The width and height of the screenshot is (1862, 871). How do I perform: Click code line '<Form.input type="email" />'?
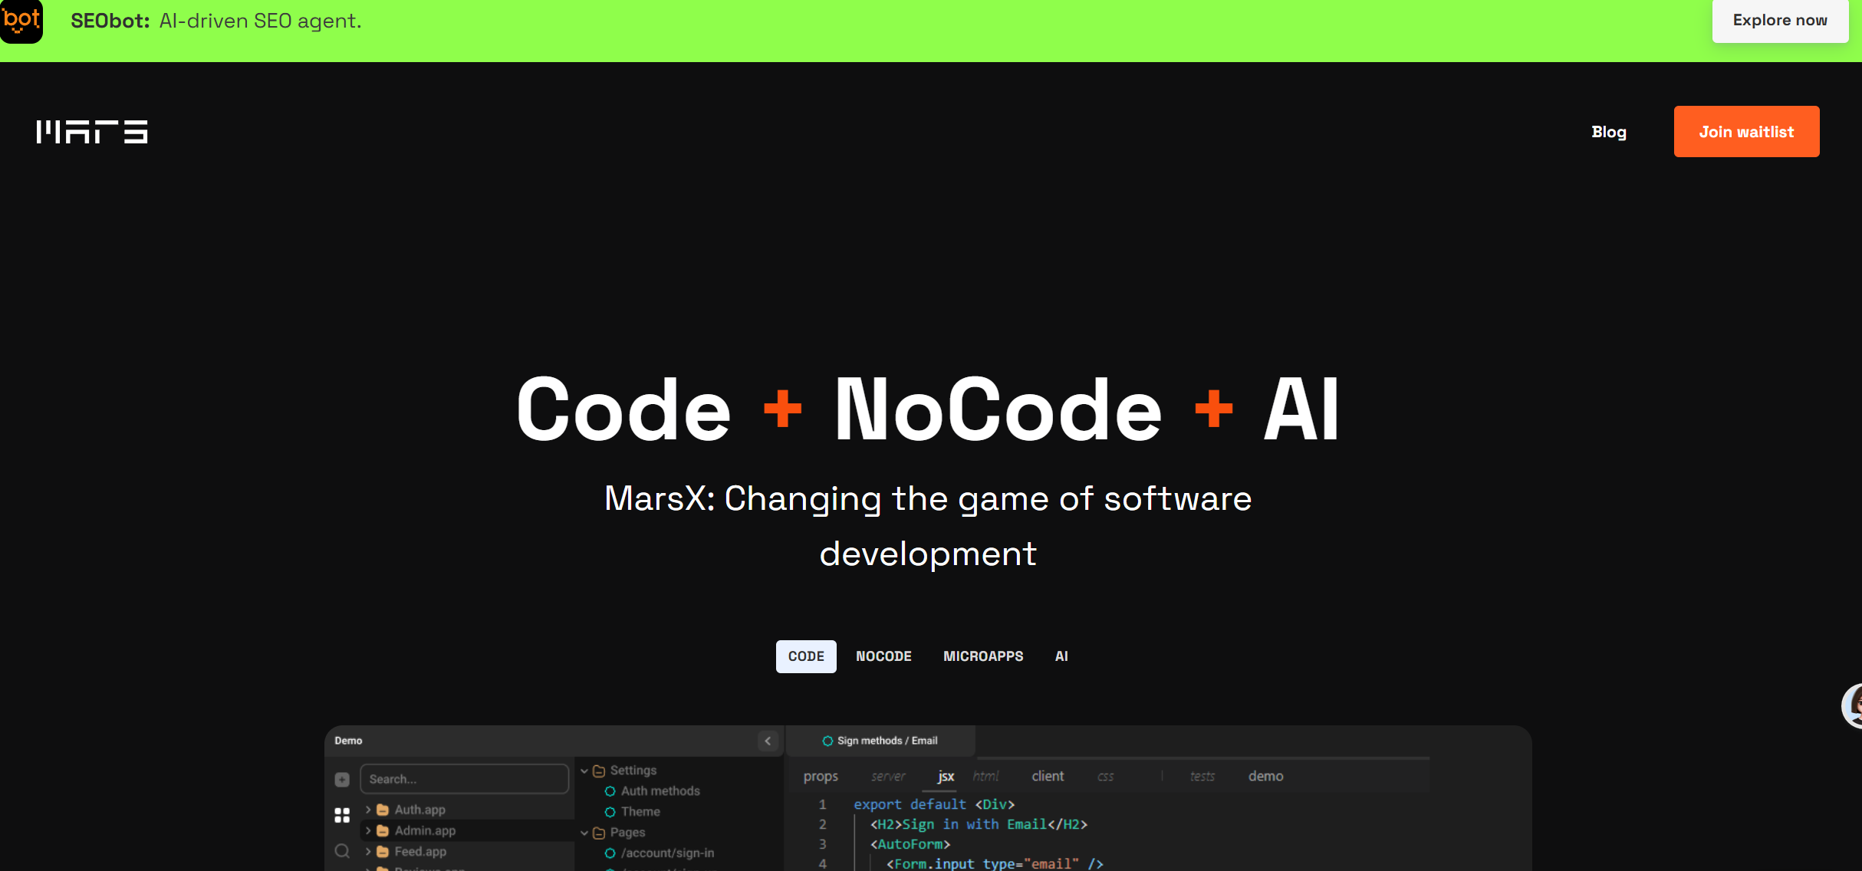click(x=995, y=864)
